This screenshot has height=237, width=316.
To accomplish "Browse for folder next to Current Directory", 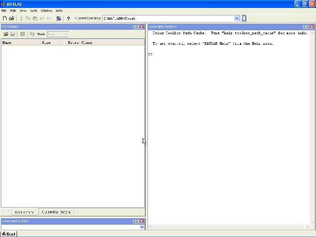I will tap(244, 18).
